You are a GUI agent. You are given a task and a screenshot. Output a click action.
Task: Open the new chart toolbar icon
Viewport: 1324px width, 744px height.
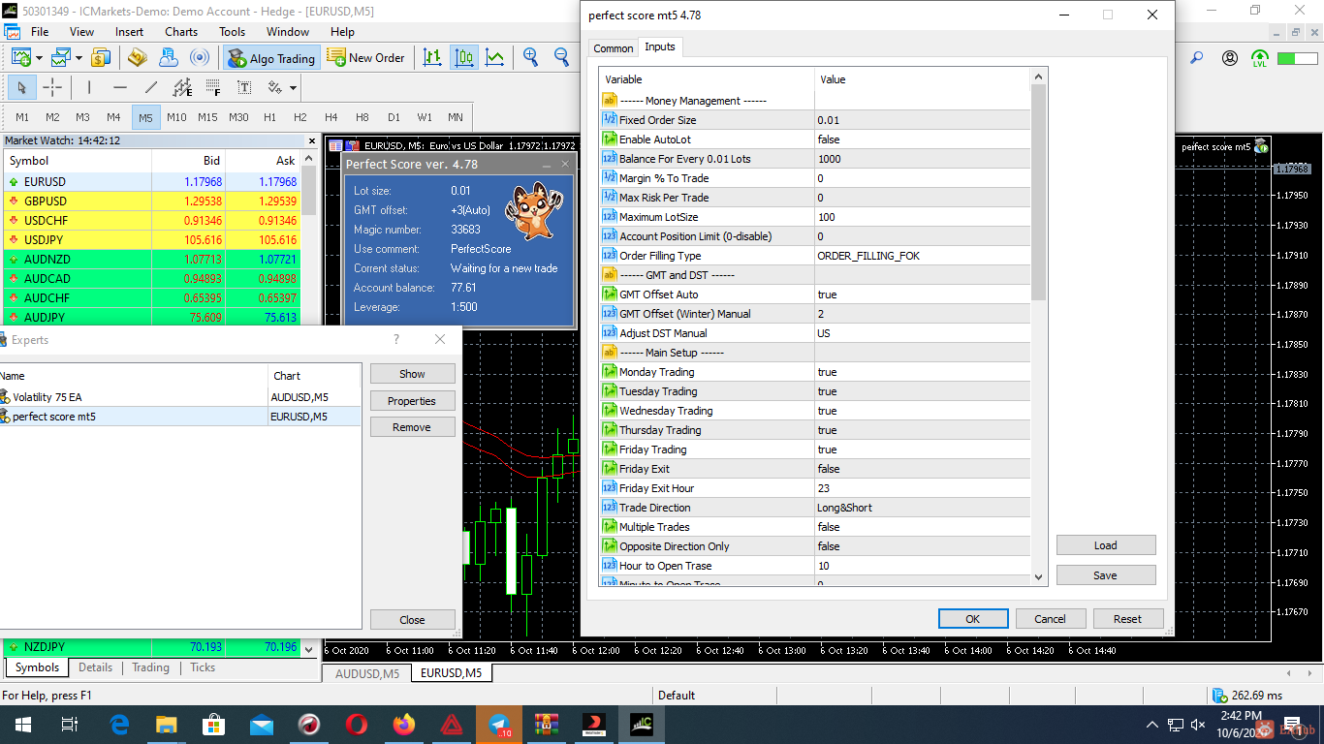(20, 58)
